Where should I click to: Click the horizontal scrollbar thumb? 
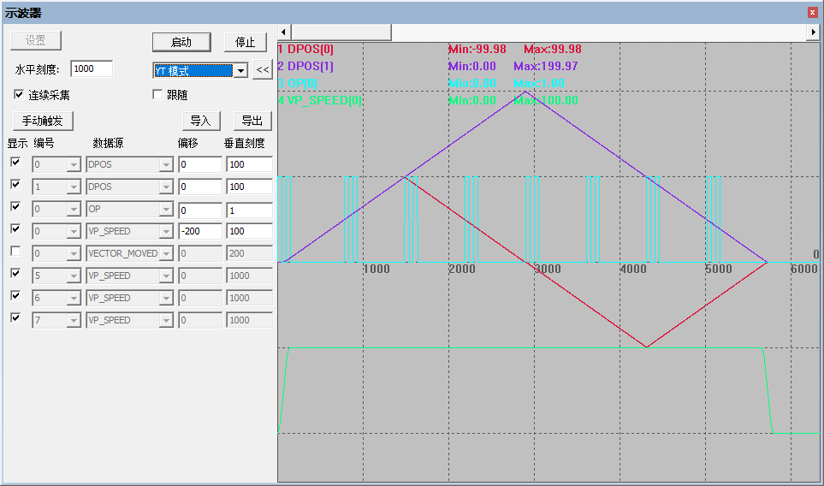(341, 32)
